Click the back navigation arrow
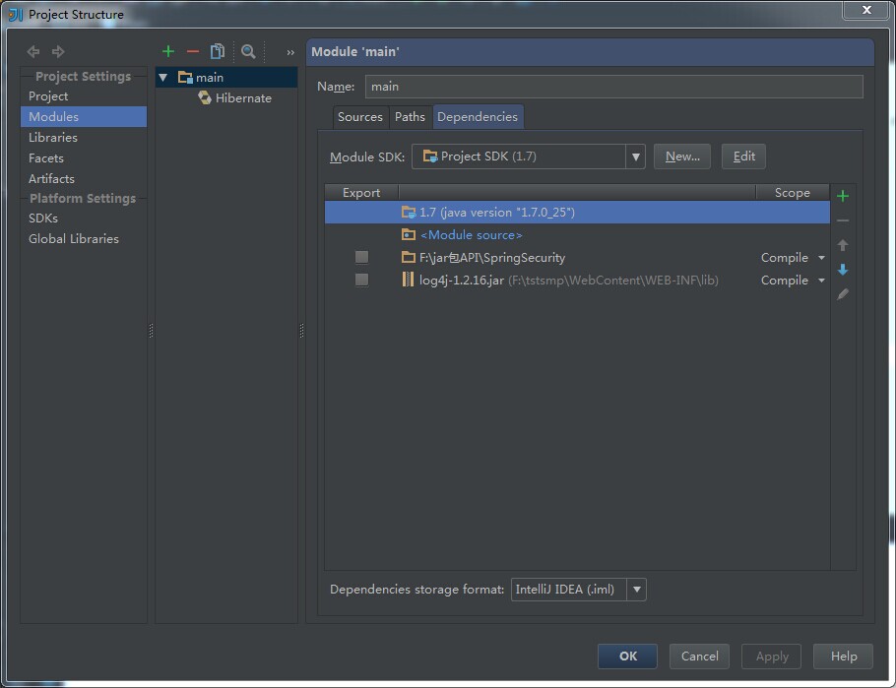This screenshot has width=896, height=688. coord(33,52)
